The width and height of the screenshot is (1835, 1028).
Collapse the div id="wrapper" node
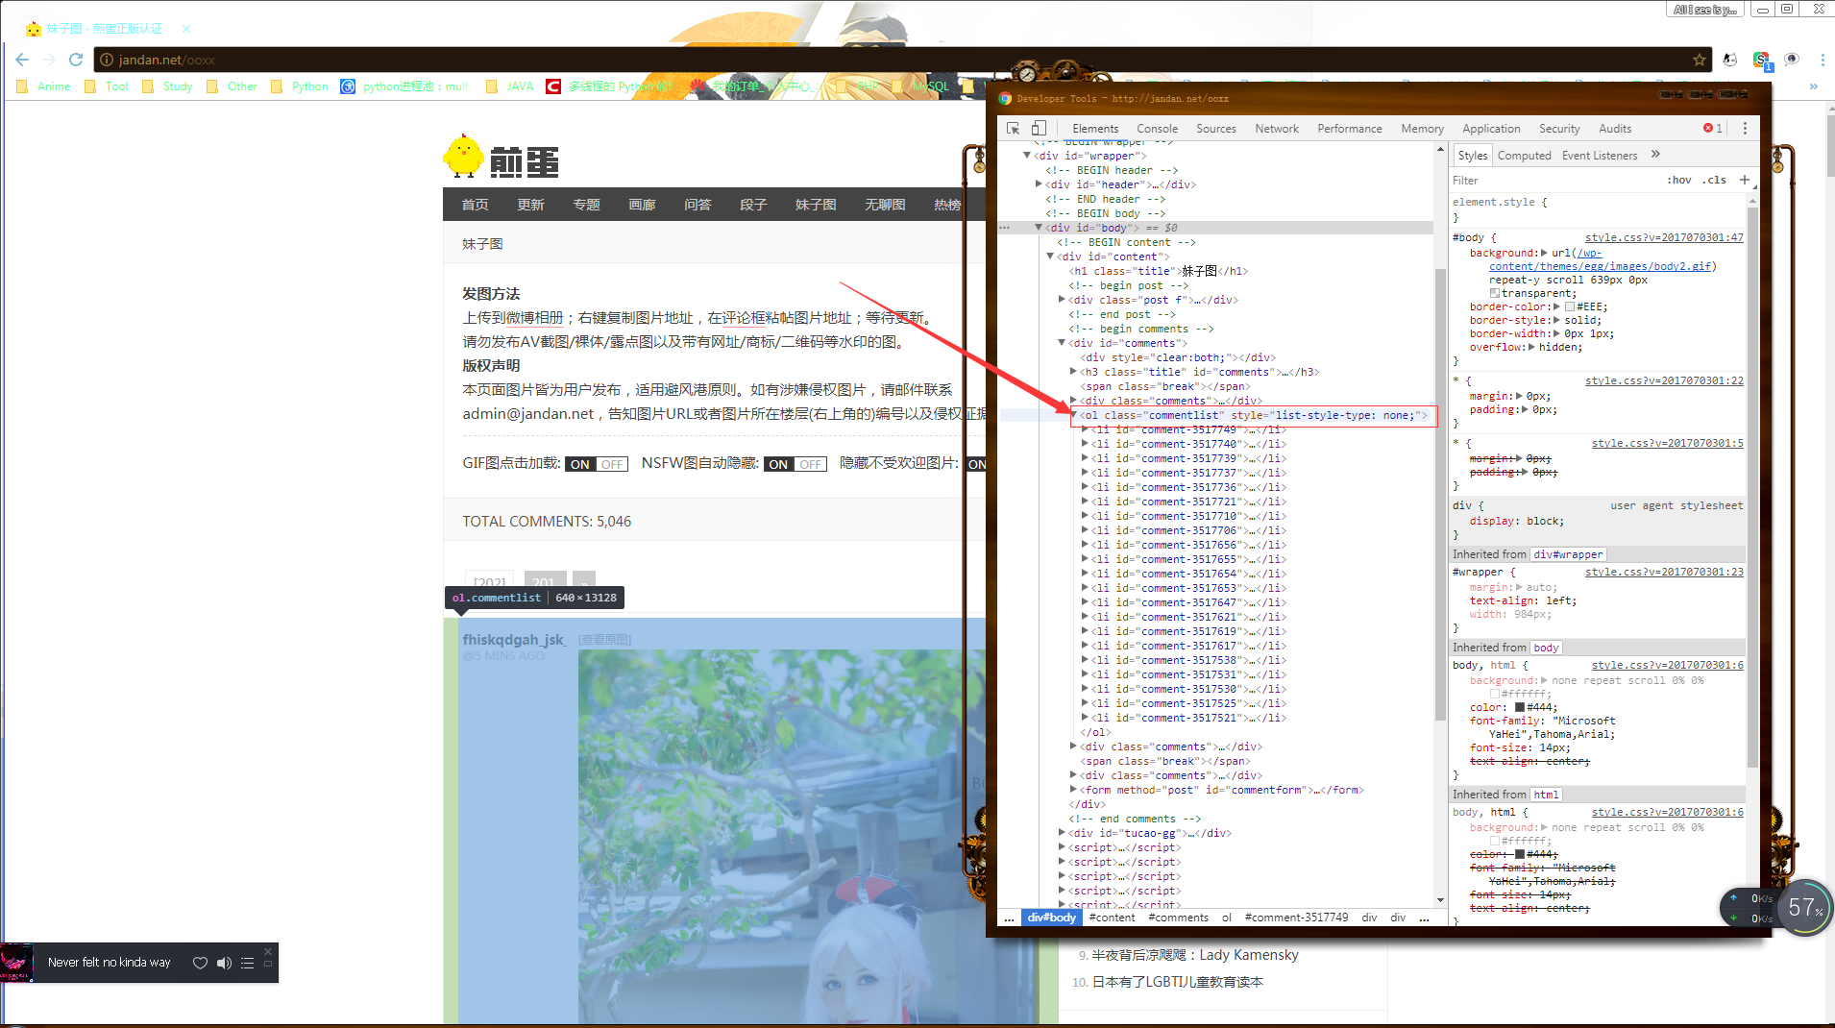[x=1027, y=156]
